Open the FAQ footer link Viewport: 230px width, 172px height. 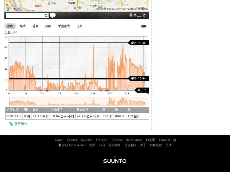click(102, 145)
